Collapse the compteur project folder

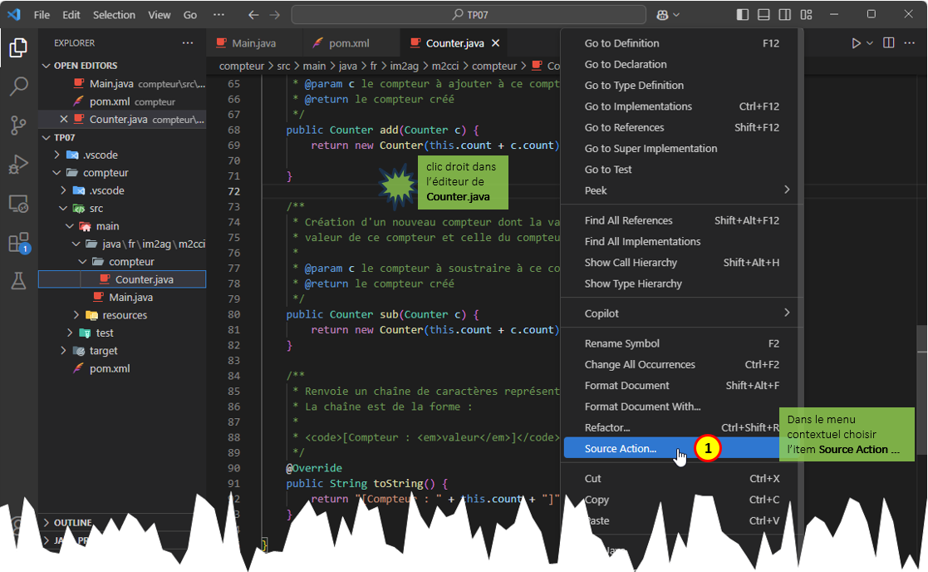pyautogui.click(x=106, y=173)
